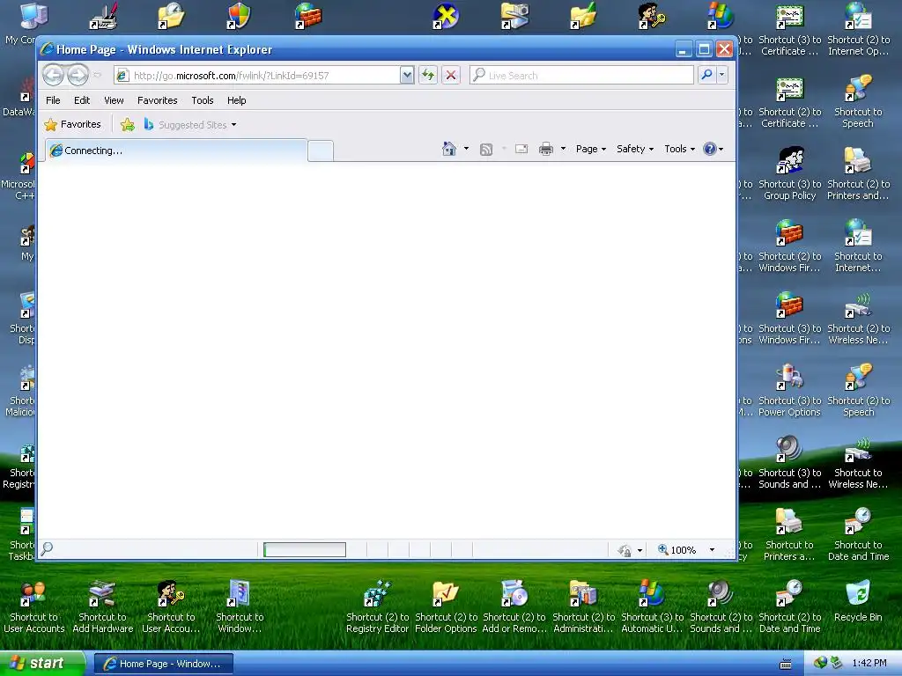The width and height of the screenshot is (902, 676).
Task: Click the Internet Explorer title bar icon
Action: point(48,49)
